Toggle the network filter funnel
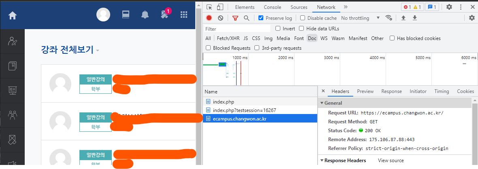The width and height of the screenshot is (478, 169). click(235, 18)
